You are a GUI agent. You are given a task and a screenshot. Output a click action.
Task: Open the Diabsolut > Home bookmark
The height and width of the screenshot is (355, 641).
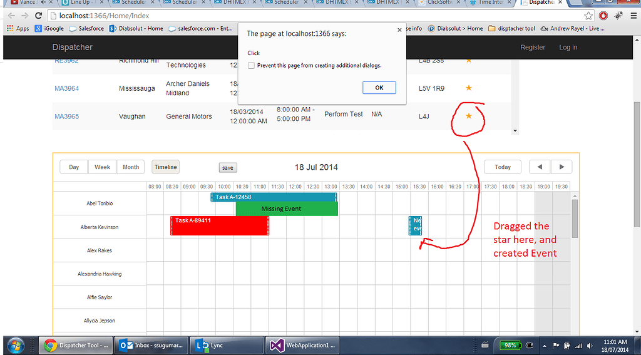[x=456, y=29]
